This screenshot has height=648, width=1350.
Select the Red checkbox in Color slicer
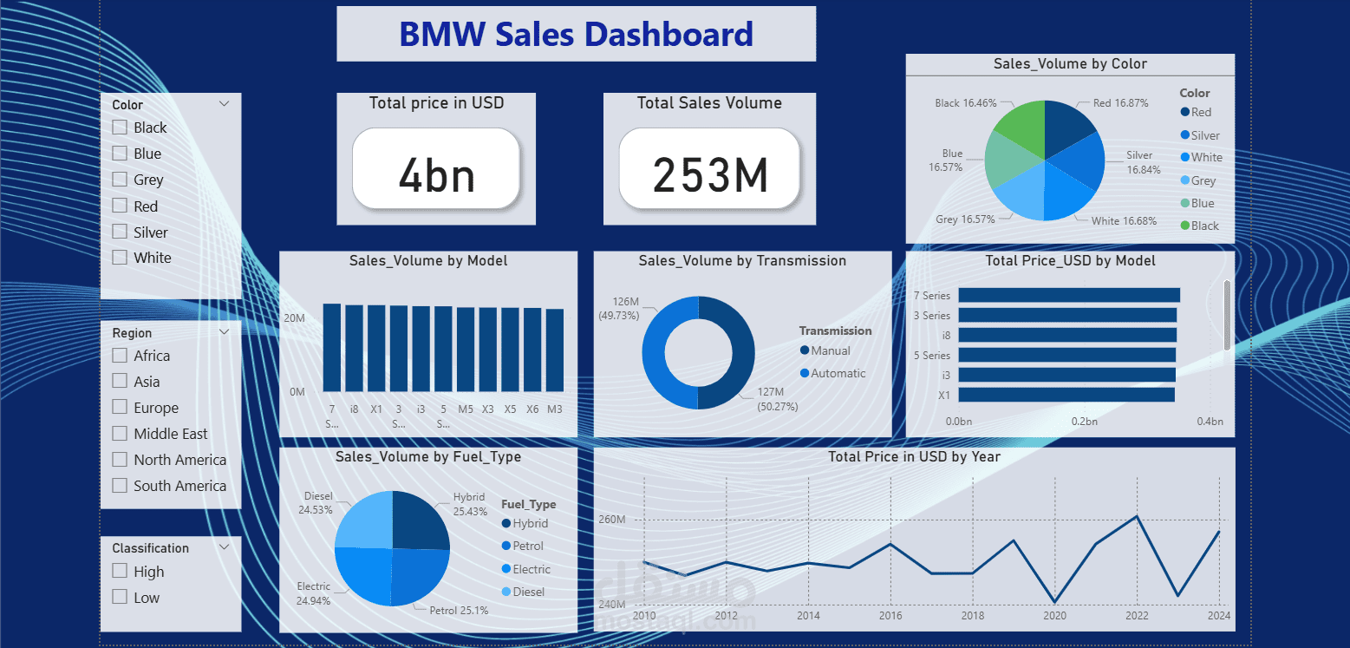click(x=120, y=206)
